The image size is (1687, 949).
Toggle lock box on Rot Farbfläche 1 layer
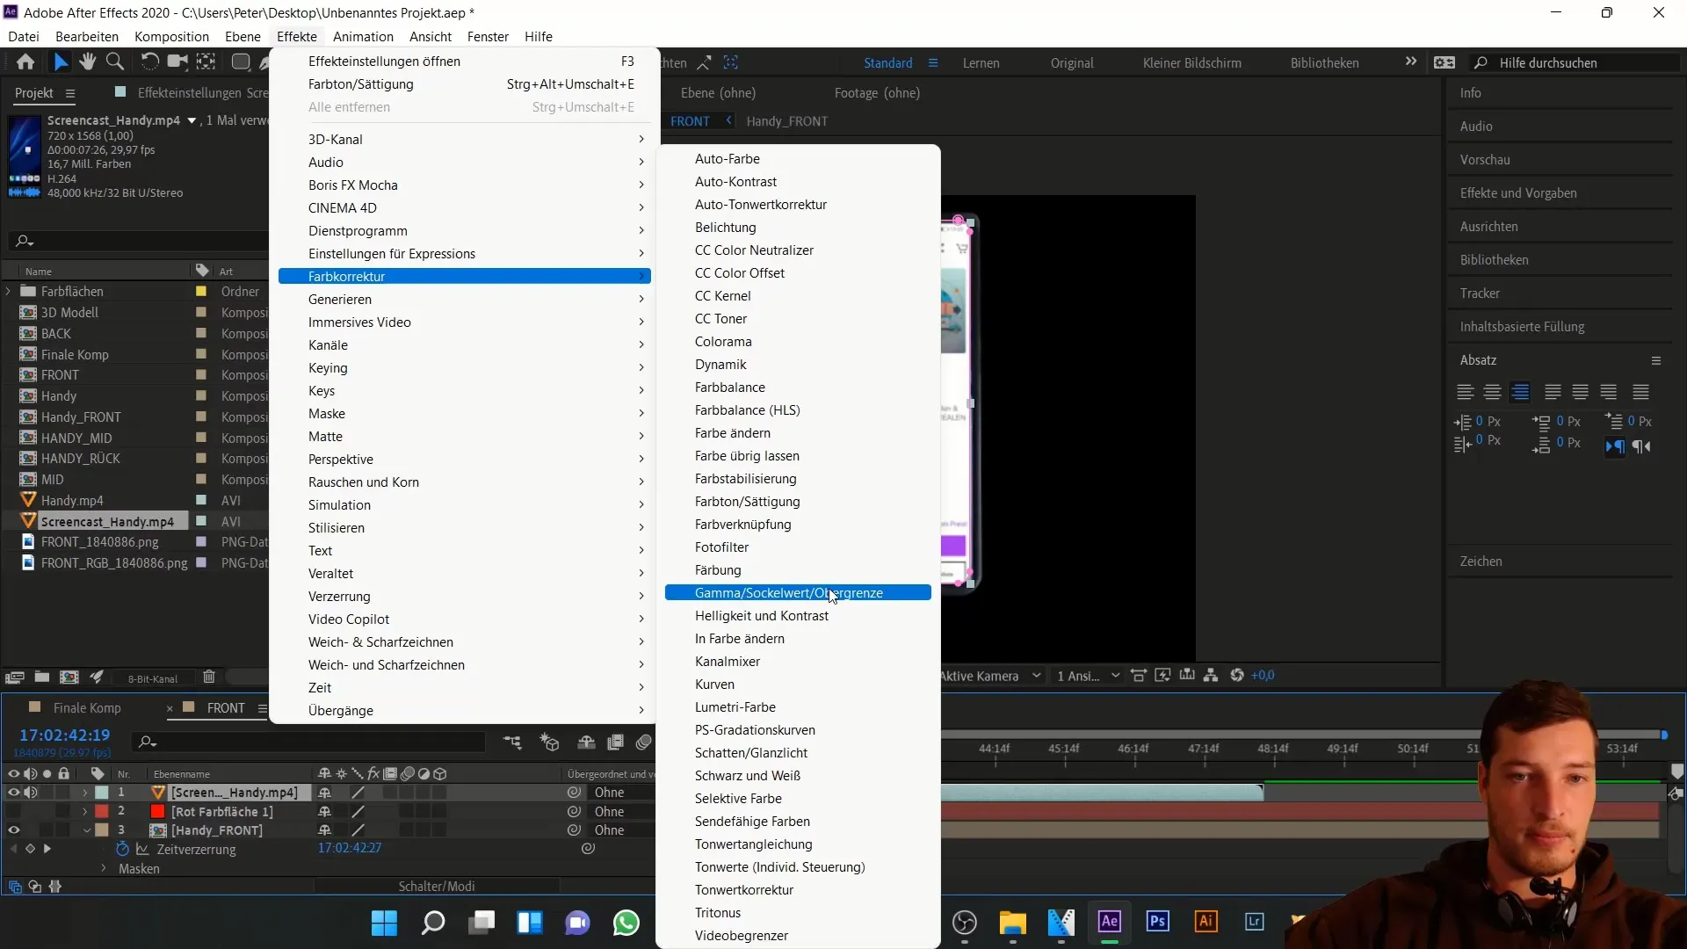[63, 811]
